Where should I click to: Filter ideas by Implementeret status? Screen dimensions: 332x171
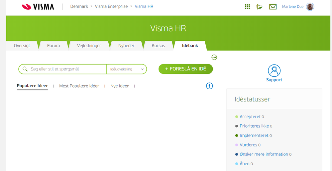tap(254, 136)
